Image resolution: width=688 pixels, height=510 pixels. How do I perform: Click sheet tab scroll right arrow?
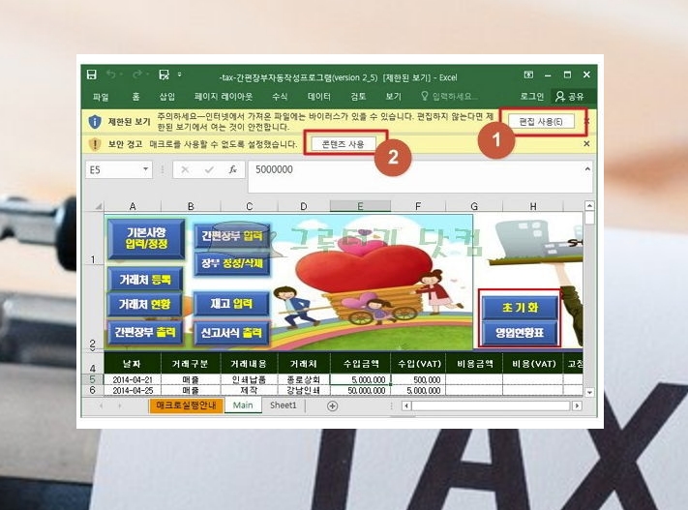[x=119, y=406]
